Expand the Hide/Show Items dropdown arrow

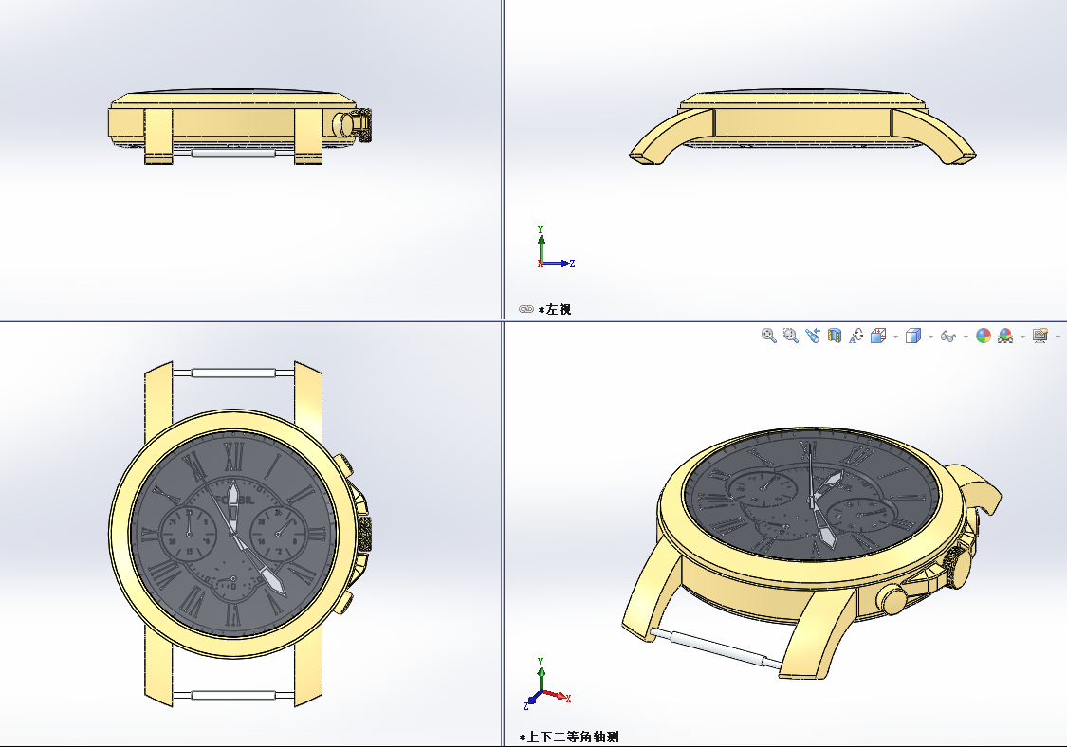966,337
